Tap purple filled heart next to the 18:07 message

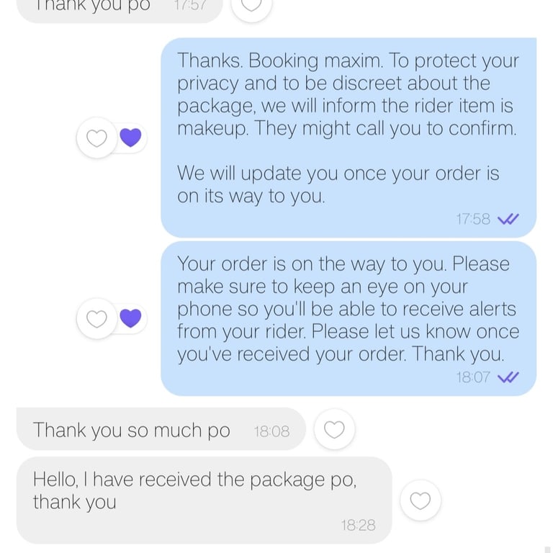click(x=130, y=318)
